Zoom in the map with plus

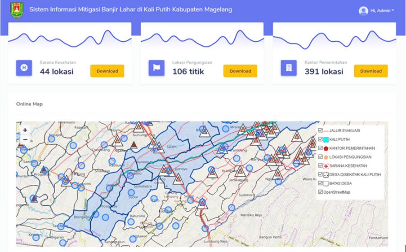click(25, 130)
